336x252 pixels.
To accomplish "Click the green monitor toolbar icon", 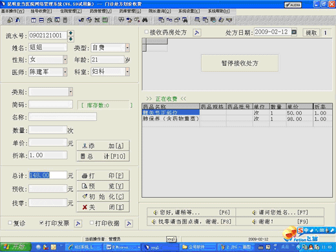I will (105, 20).
